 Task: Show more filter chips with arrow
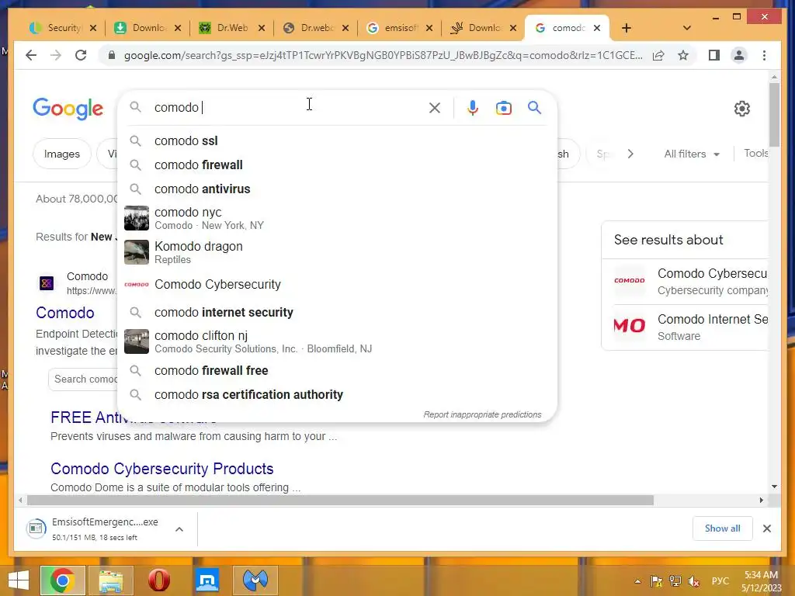click(630, 154)
